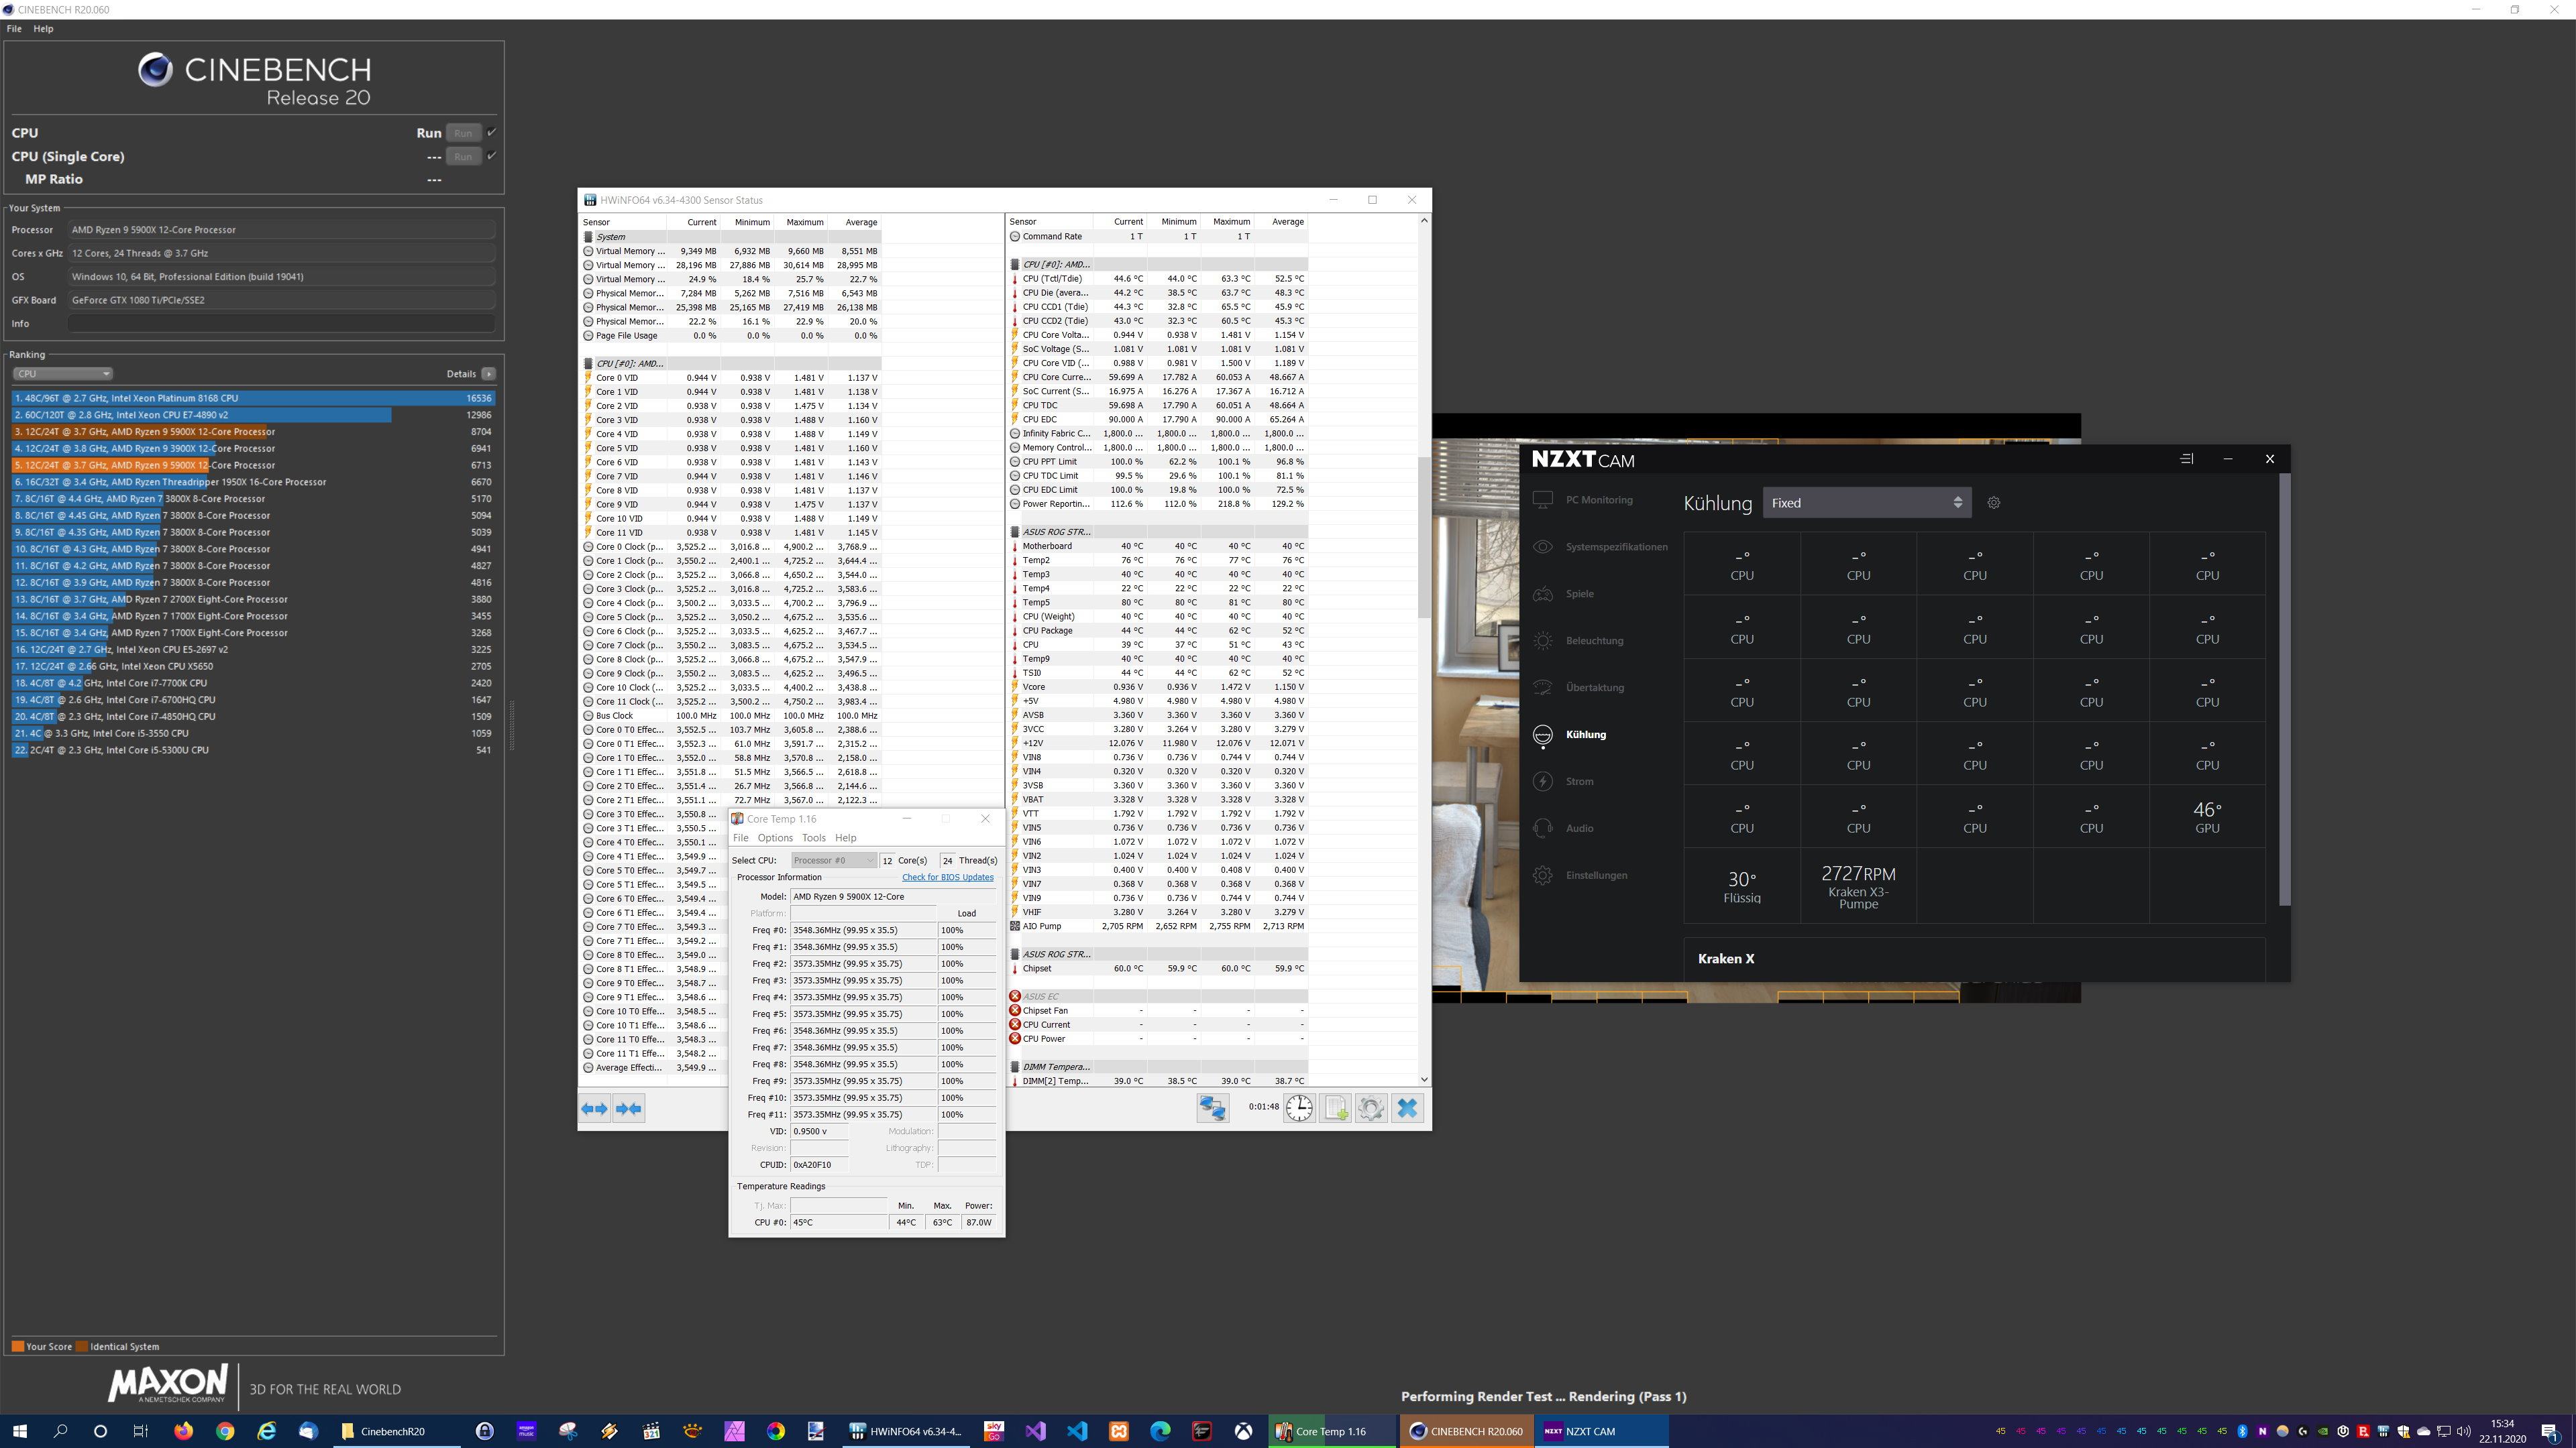This screenshot has height=1448, width=2576.
Task: Switch to HWiNFO64 taskbar button
Action: tap(906, 1431)
